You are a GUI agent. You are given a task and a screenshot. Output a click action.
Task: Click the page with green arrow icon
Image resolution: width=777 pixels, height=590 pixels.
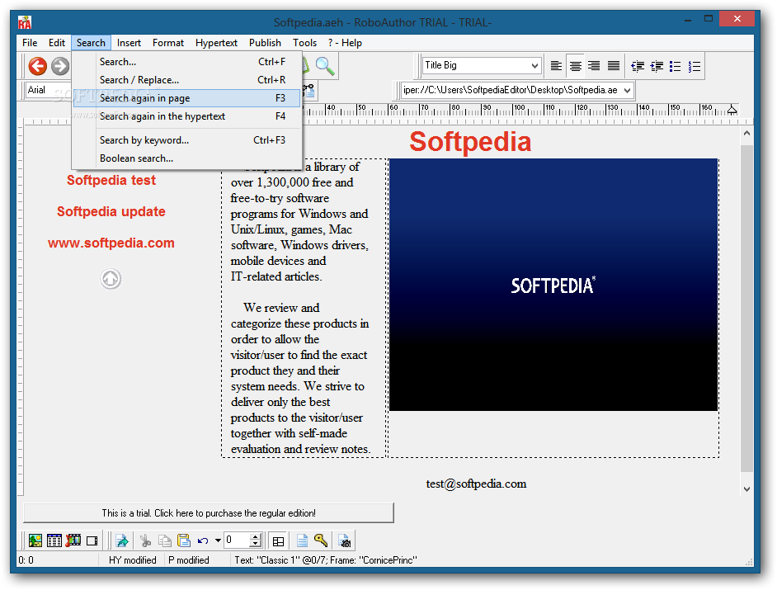(x=122, y=540)
